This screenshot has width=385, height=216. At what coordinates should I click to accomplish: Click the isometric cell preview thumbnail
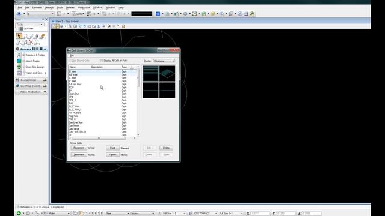pyautogui.click(x=167, y=73)
